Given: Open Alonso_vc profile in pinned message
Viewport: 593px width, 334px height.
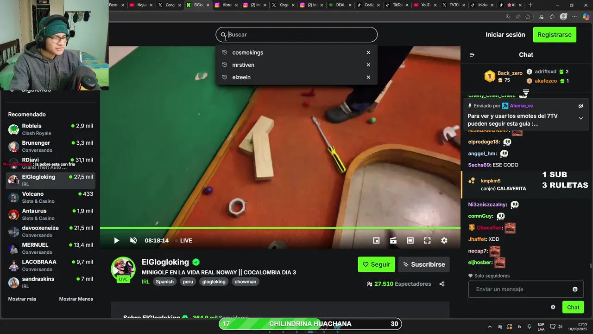Looking at the screenshot, I should coord(521,106).
